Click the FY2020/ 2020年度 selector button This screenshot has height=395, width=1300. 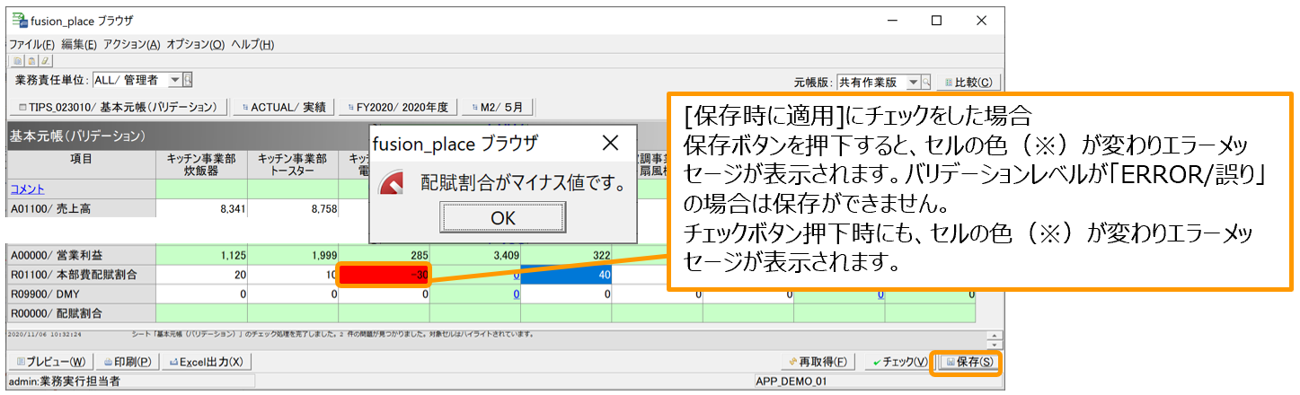(399, 107)
